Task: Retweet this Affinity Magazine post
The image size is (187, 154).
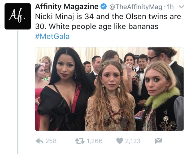Action: (80, 141)
